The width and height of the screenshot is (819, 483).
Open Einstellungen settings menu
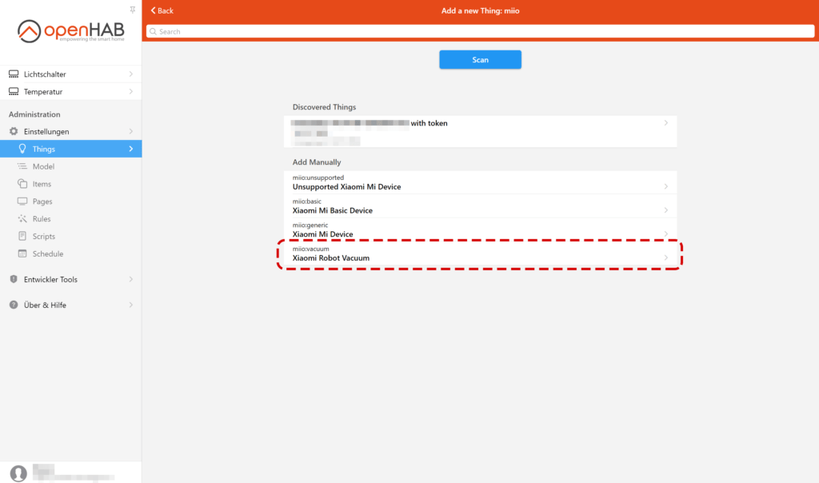tap(70, 131)
